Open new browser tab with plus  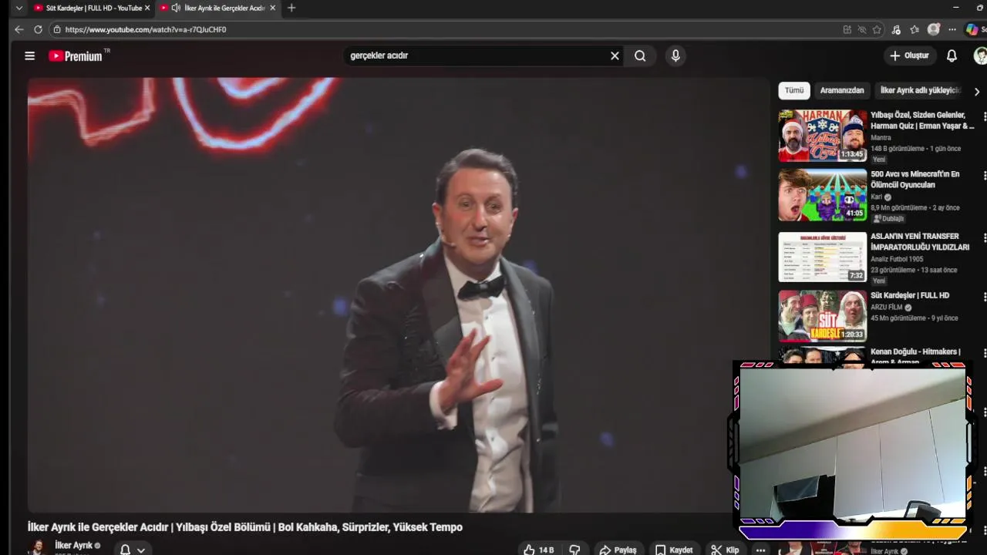(x=291, y=8)
